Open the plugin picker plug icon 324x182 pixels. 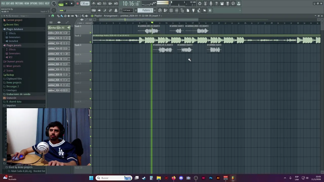point(193,10)
